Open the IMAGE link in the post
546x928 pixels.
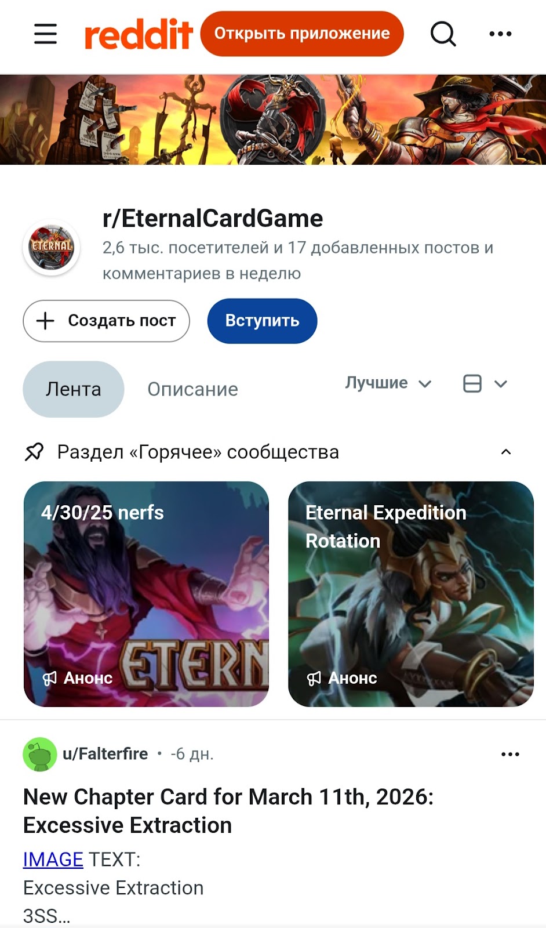pyautogui.click(x=53, y=859)
